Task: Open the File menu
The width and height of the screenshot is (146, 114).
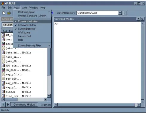Action: pos(3,8)
